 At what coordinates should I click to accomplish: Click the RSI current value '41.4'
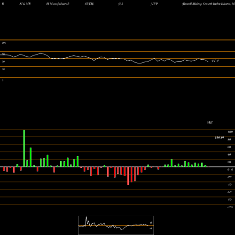(215, 61)
